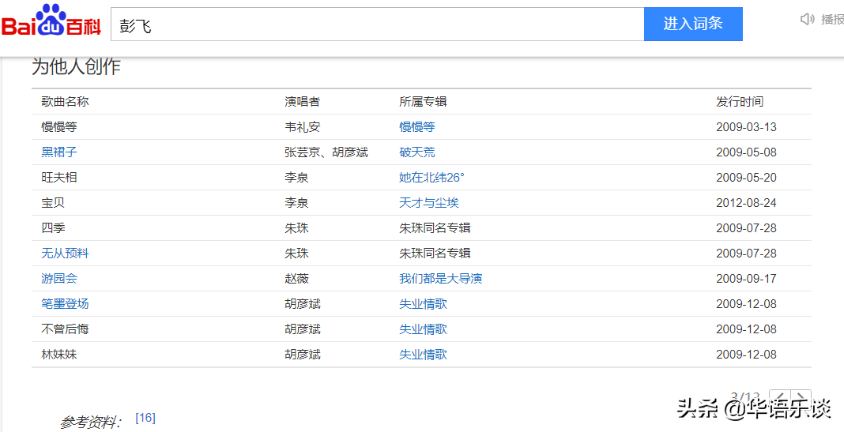844x432 pixels.
Task: Click the song name 慢慢等 in first column
Action: click(59, 127)
